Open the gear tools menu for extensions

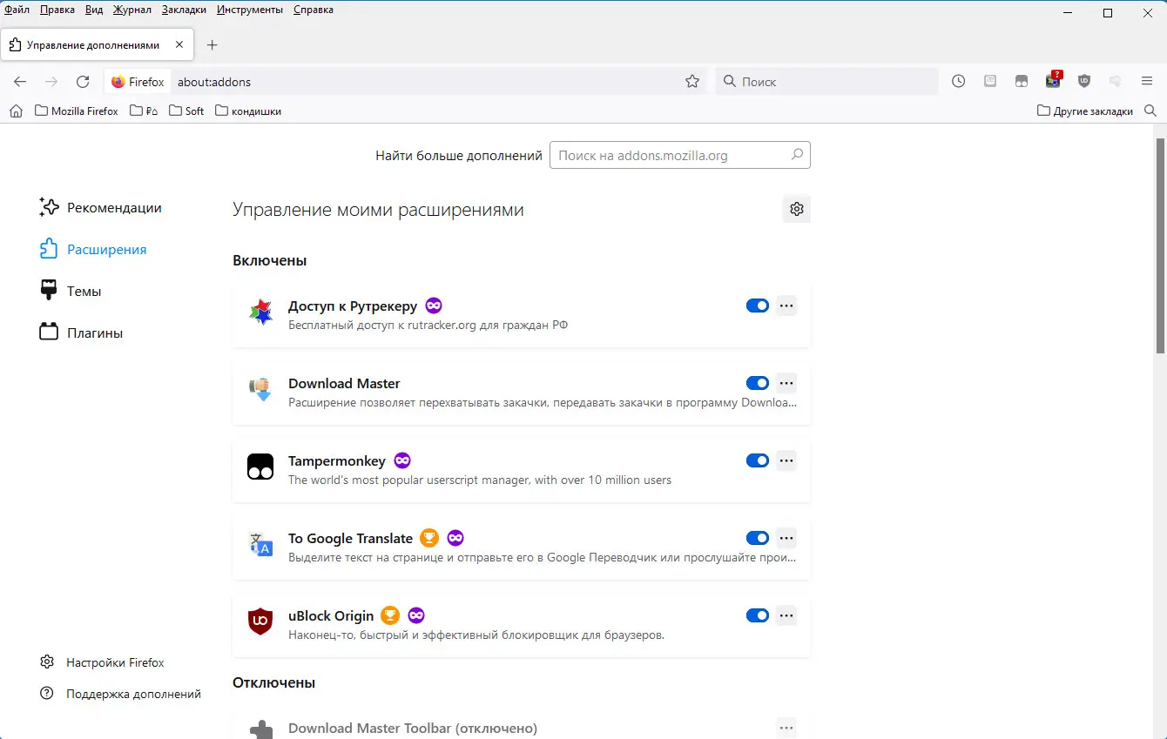click(x=796, y=209)
